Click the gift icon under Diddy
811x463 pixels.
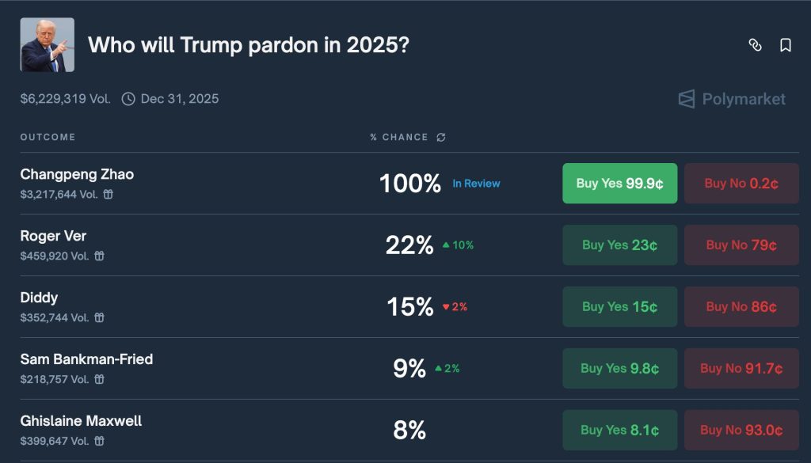click(x=100, y=317)
